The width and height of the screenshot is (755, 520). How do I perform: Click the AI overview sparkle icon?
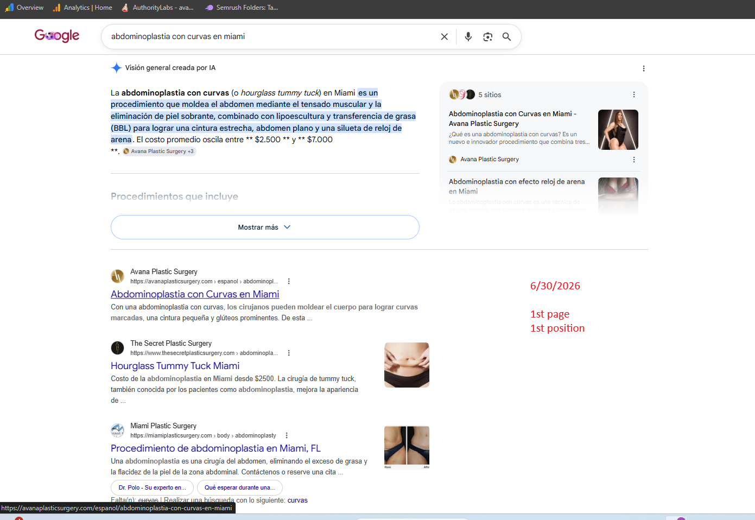[116, 68]
